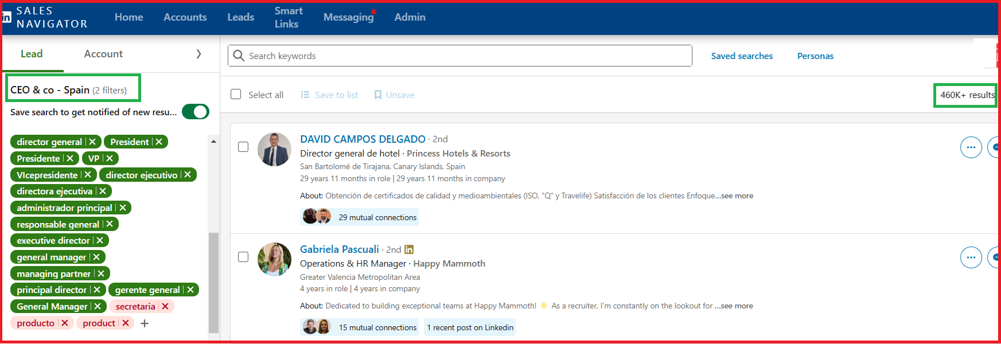Viewport: 1001px width, 344px height.
Task: Remove the 'Presidente' filter chip
Action: [x=70, y=158]
